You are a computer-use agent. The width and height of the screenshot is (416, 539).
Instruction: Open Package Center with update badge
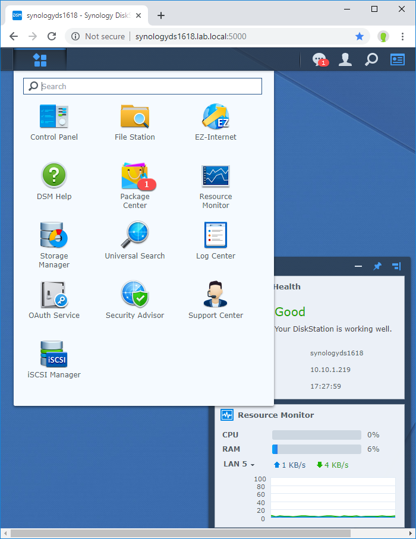135,185
